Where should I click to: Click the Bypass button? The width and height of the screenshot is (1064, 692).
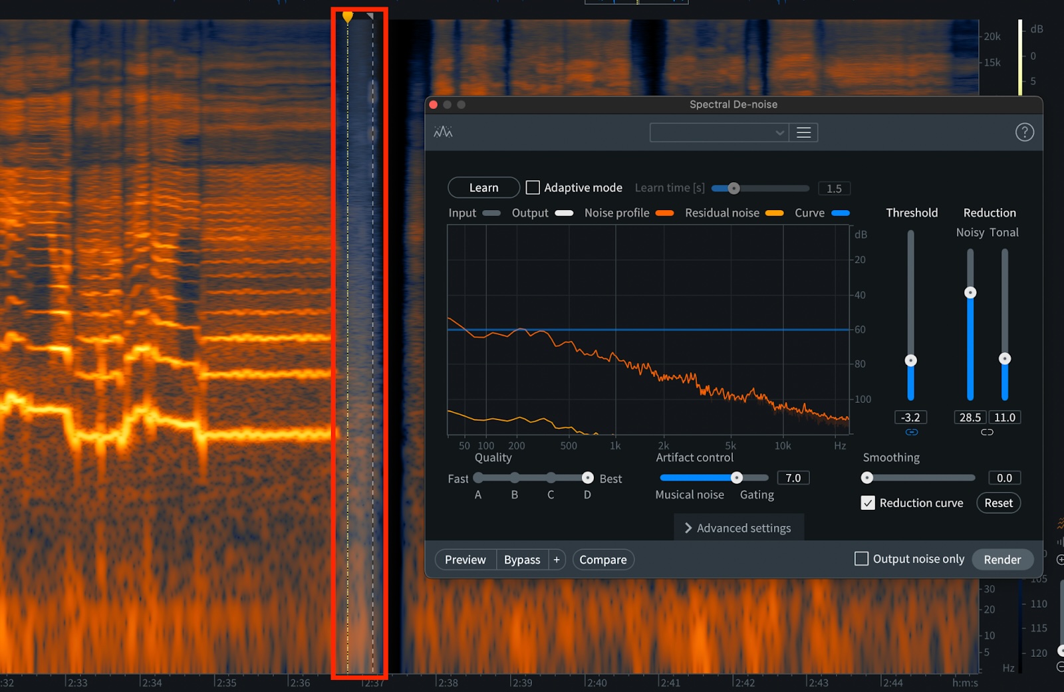point(522,560)
